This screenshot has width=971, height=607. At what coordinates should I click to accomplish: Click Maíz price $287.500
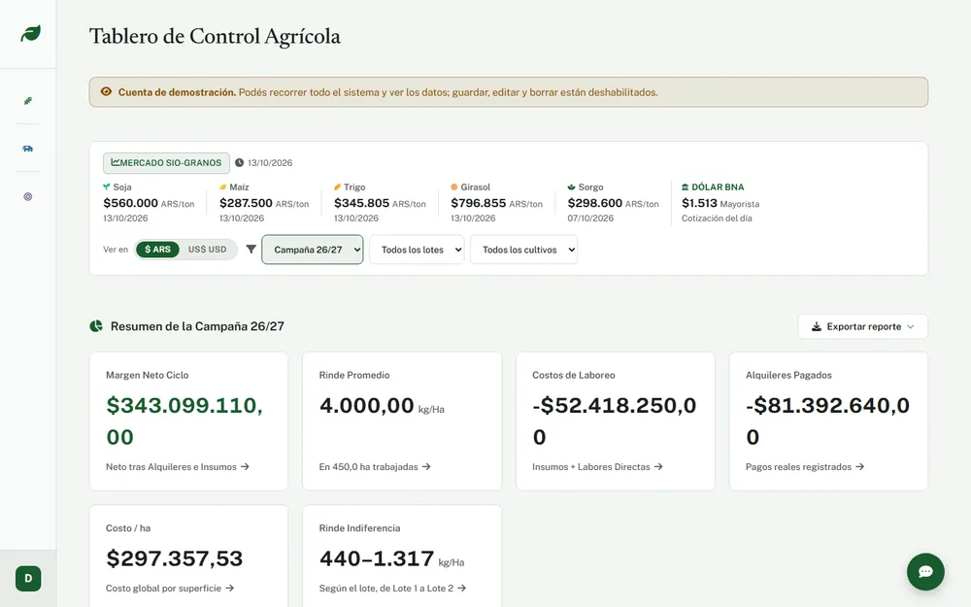pos(246,203)
